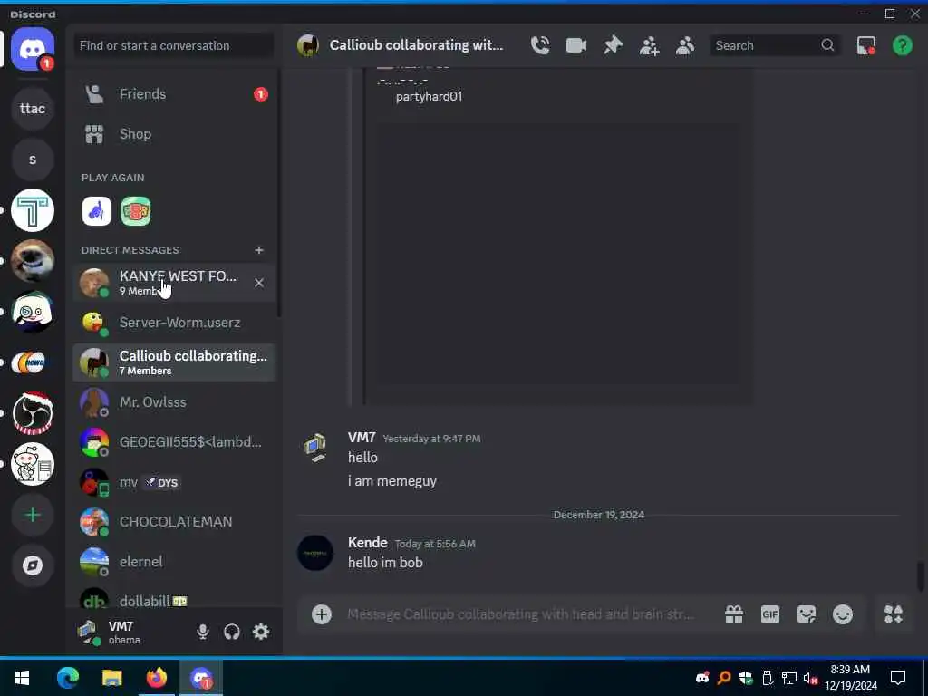Open the KANYE WEST FO... group chat
This screenshot has height=696, width=928.
[x=174, y=283]
